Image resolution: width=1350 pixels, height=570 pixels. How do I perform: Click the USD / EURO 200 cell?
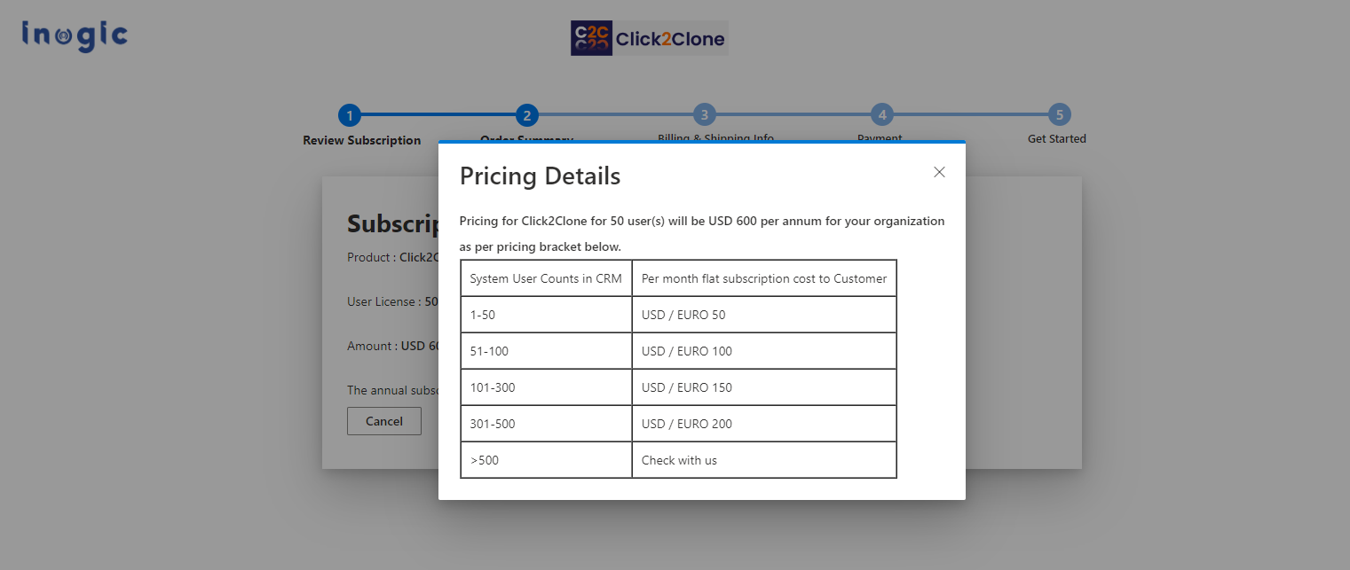pos(763,424)
